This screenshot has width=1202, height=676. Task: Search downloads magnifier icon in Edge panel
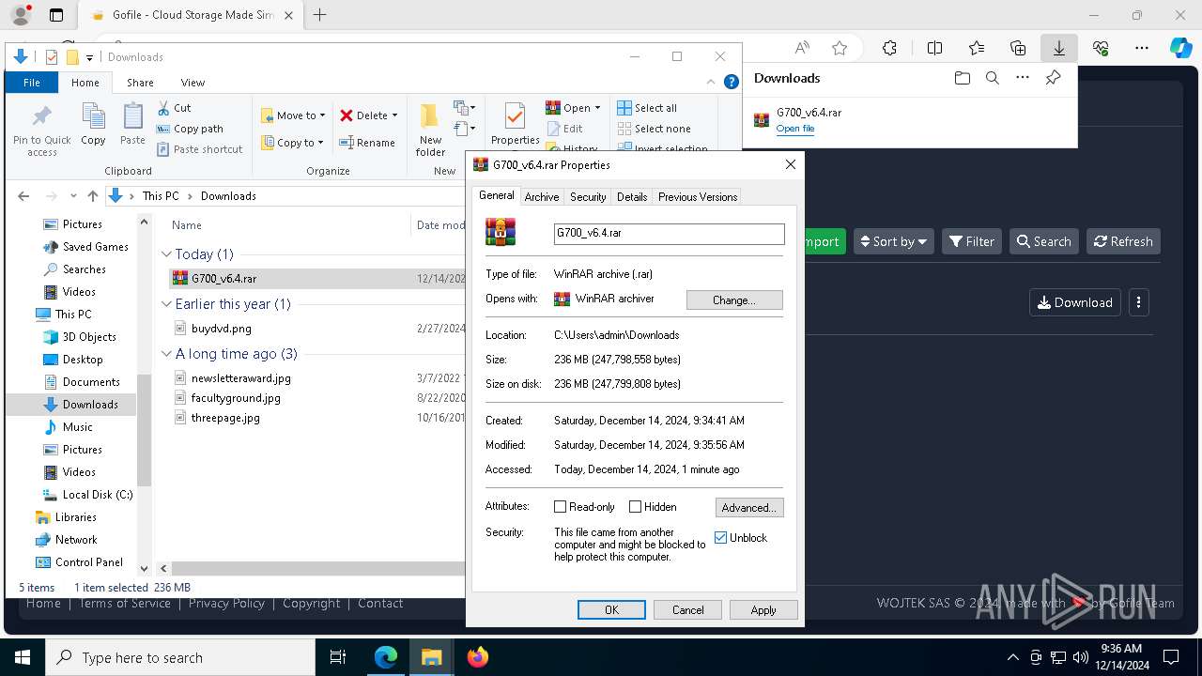click(x=992, y=78)
